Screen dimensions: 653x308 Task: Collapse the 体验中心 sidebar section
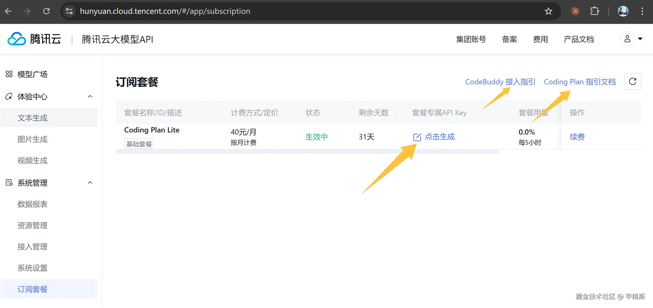point(90,96)
